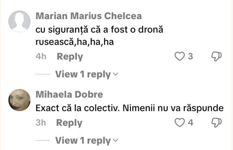The image size is (233, 150).
Task: Show the reply under Mihaela Dobre's comment
Action: (83, 140)
